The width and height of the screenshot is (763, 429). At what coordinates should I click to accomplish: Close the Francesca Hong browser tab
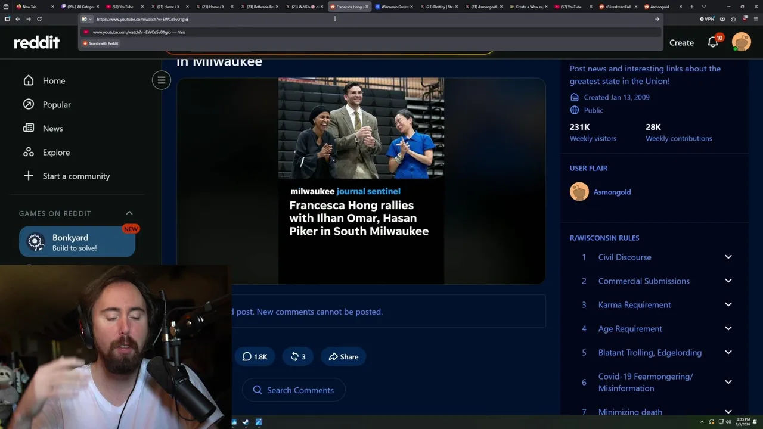coord(367,7)
